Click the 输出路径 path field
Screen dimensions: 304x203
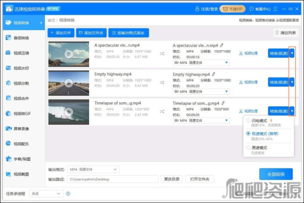tap(112, 179)
